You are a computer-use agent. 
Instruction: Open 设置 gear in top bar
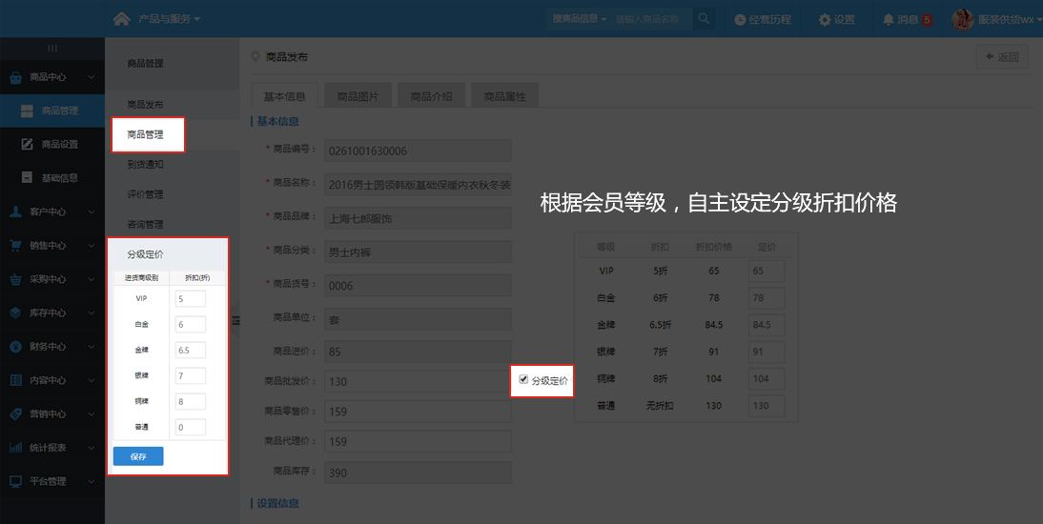pos(824,20)
